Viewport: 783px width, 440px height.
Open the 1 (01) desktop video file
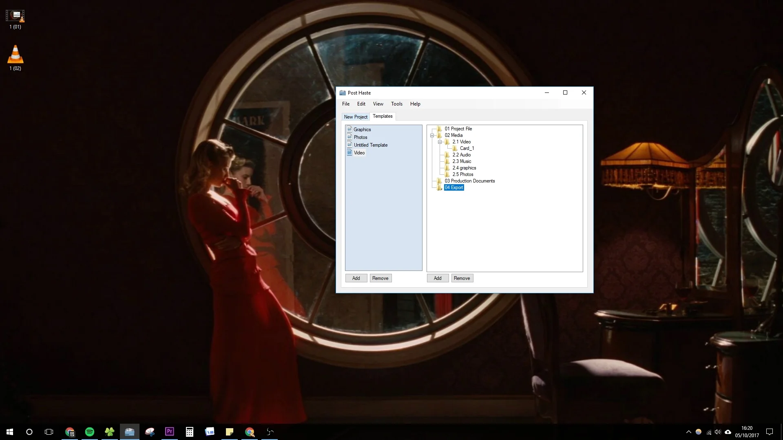click(15, 20)
